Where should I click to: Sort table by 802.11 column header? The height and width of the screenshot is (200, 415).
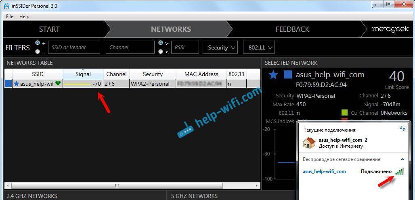coord(237,74)
